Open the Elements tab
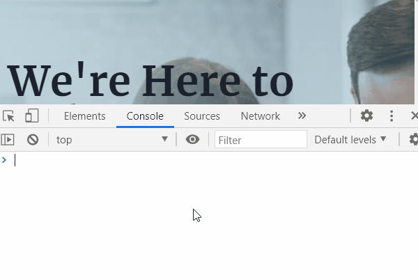Viewport: 418px width, 279px height. click(85, 116)
